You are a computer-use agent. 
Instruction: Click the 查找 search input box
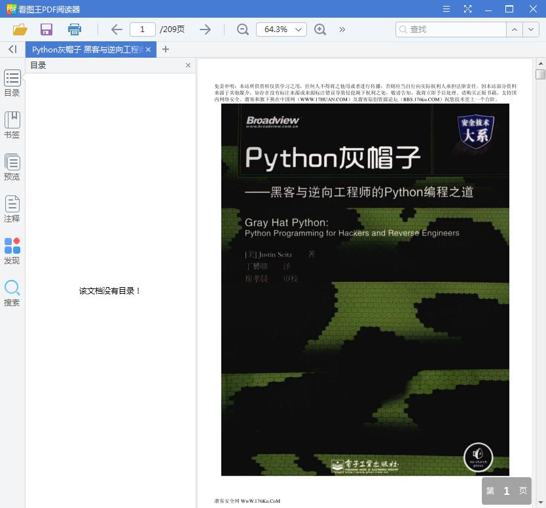[451, 29]
